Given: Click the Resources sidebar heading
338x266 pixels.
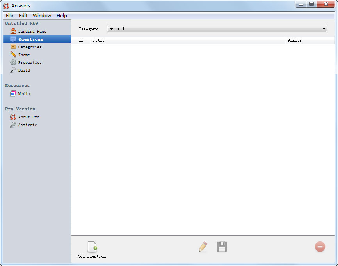Looking at the screenshot, I should pos(17,86).
